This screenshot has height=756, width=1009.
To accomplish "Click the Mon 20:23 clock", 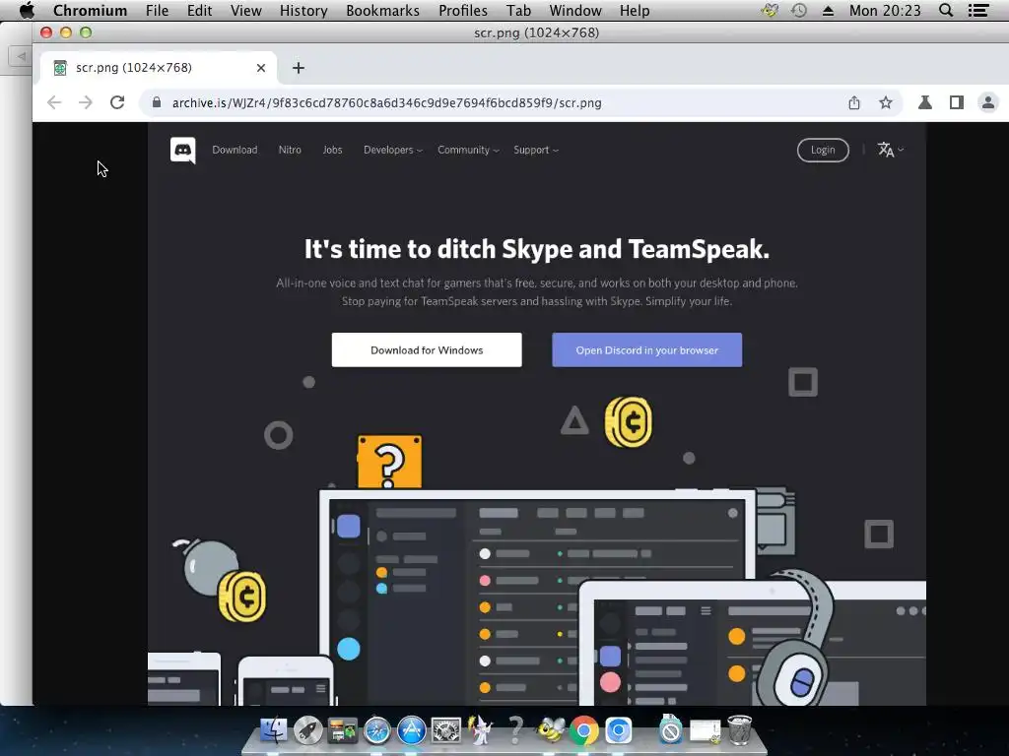I will point(885,11).
